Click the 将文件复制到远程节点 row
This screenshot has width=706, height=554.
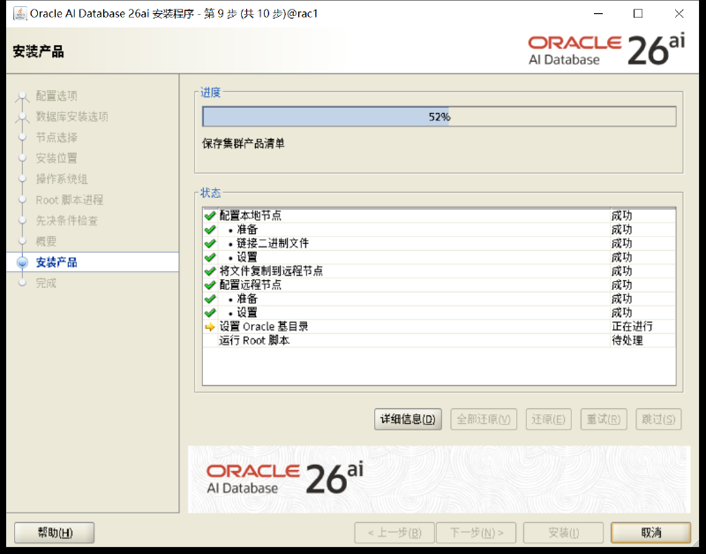tap(439, 271)
